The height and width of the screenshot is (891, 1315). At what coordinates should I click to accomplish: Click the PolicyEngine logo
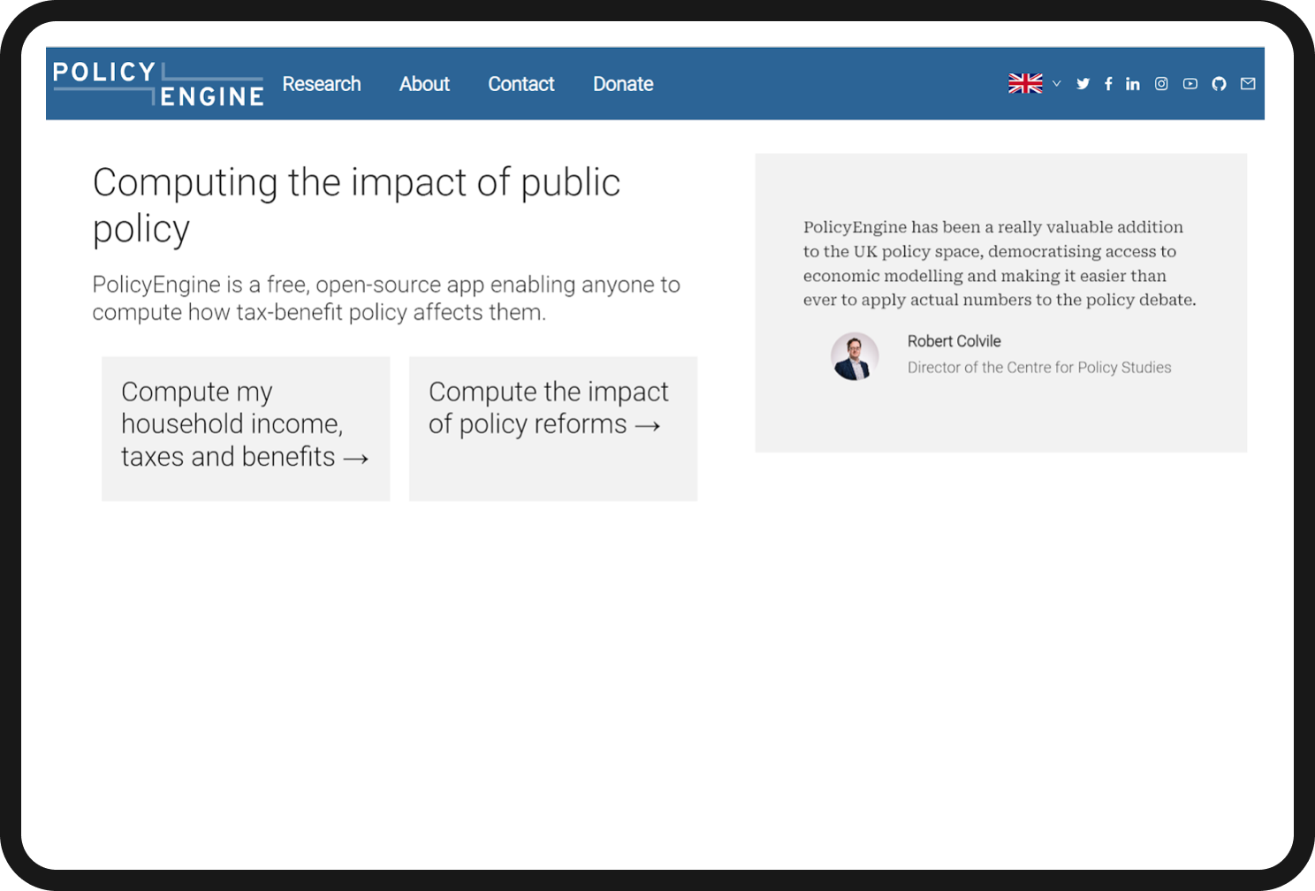pos(156,83)
